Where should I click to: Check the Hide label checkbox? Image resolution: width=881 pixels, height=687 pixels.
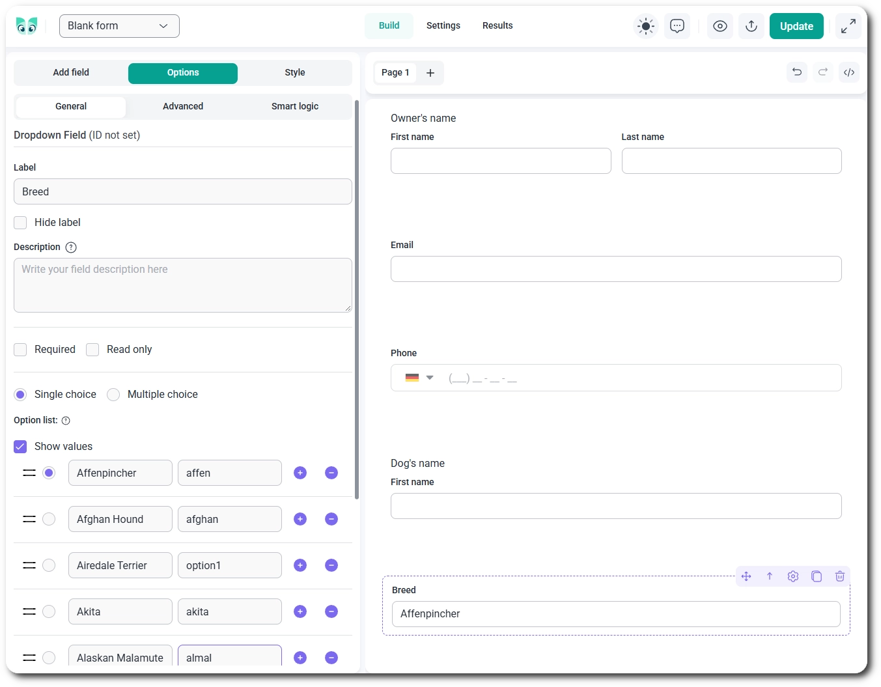20,223
